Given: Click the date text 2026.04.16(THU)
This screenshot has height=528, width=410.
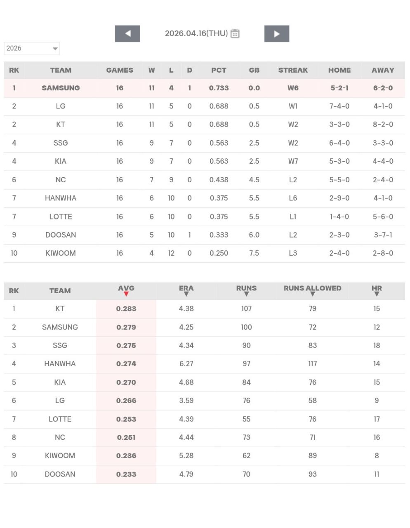Looking at the screenshot, I should pyautogui.click(x=196, y=33).
